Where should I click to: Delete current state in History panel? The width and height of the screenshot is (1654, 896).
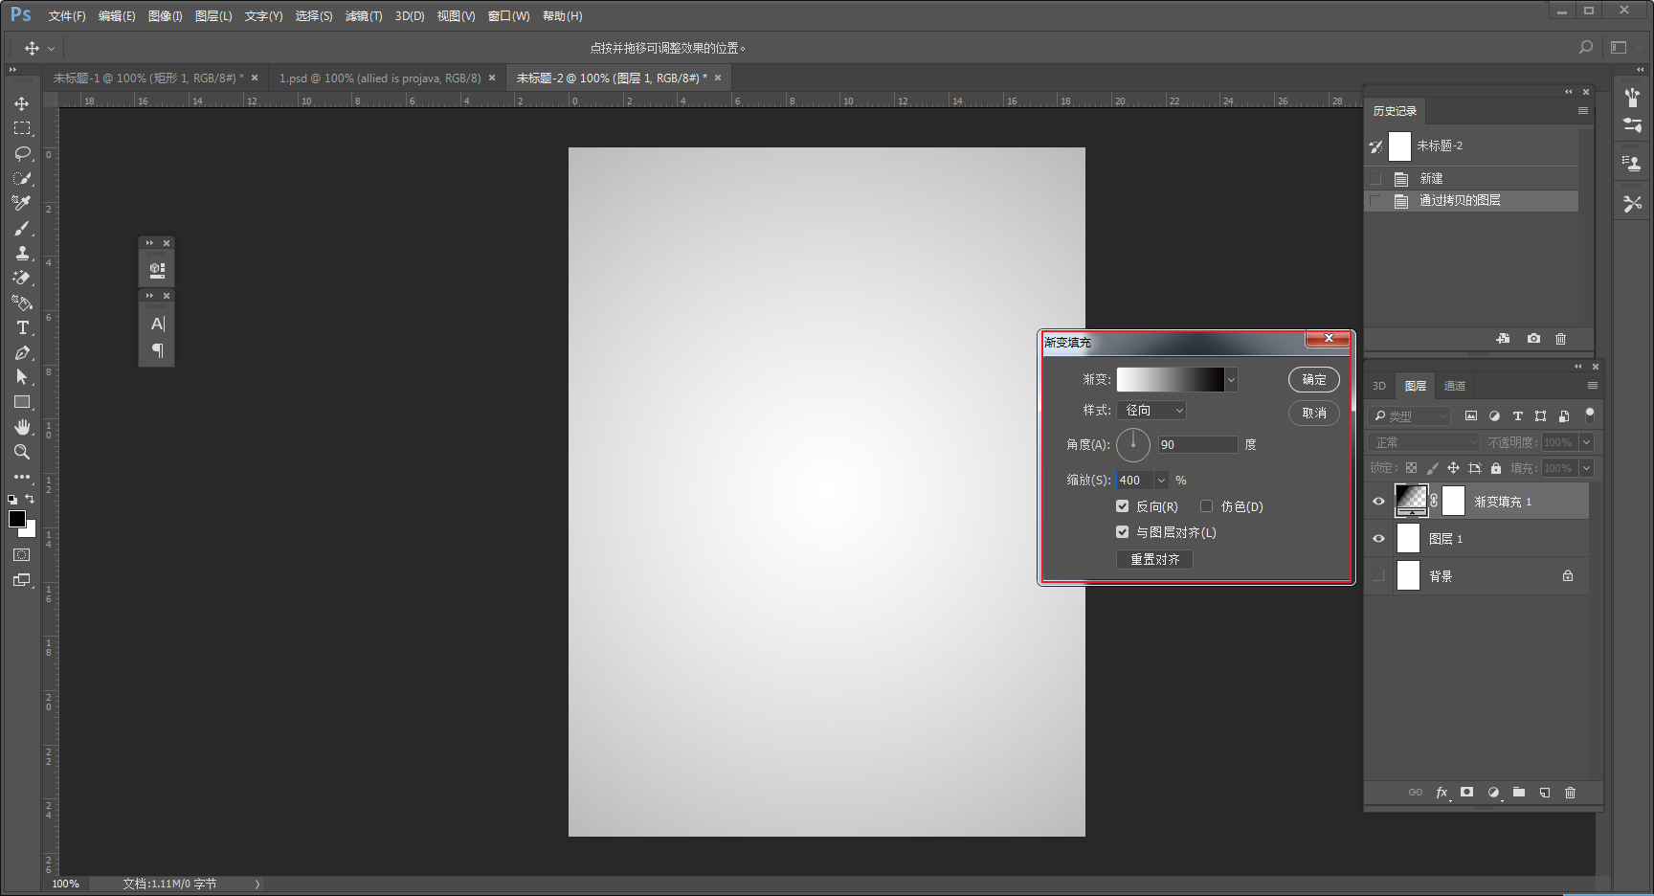point(1560,339)
